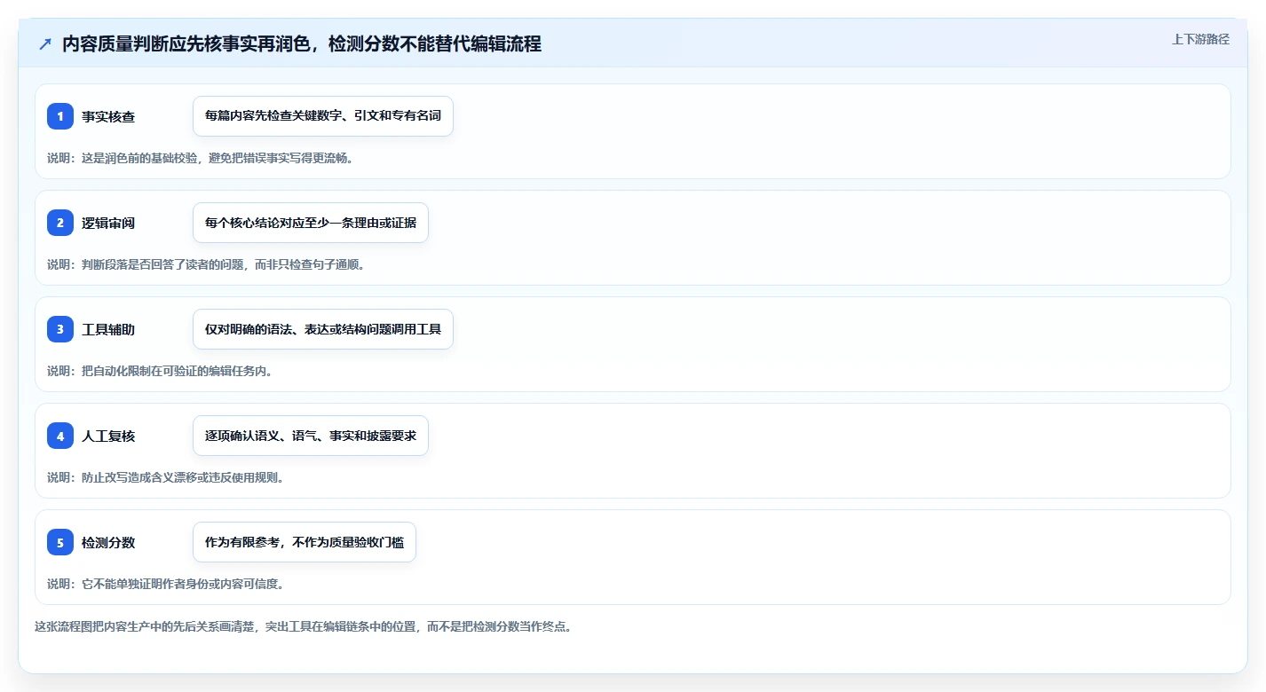Click the footer caption 这张流程图把内容生产中的先后关系画清楚

point(146,626)
